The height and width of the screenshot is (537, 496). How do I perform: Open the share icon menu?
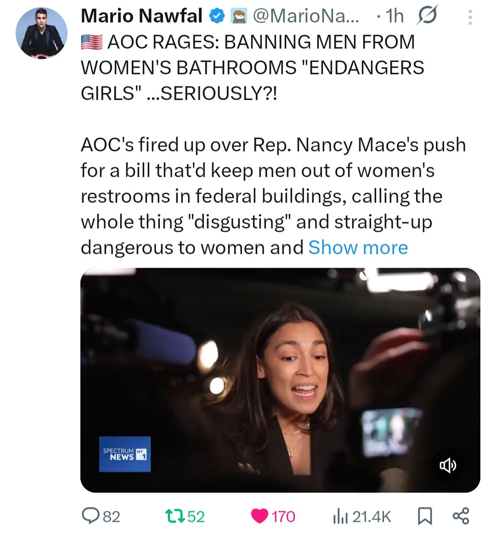click(461, 516)
